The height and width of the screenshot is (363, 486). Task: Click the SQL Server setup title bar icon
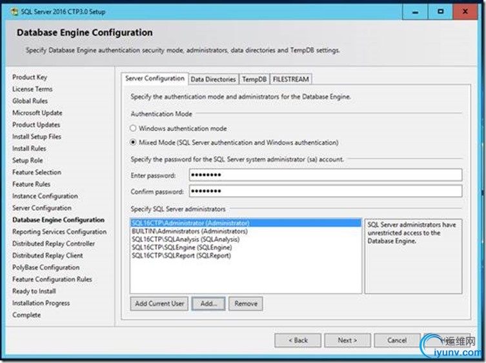tap(14, 12)
